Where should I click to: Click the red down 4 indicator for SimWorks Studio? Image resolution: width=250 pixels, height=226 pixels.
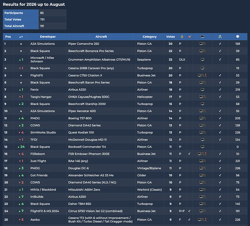click(x=21, y=132)
